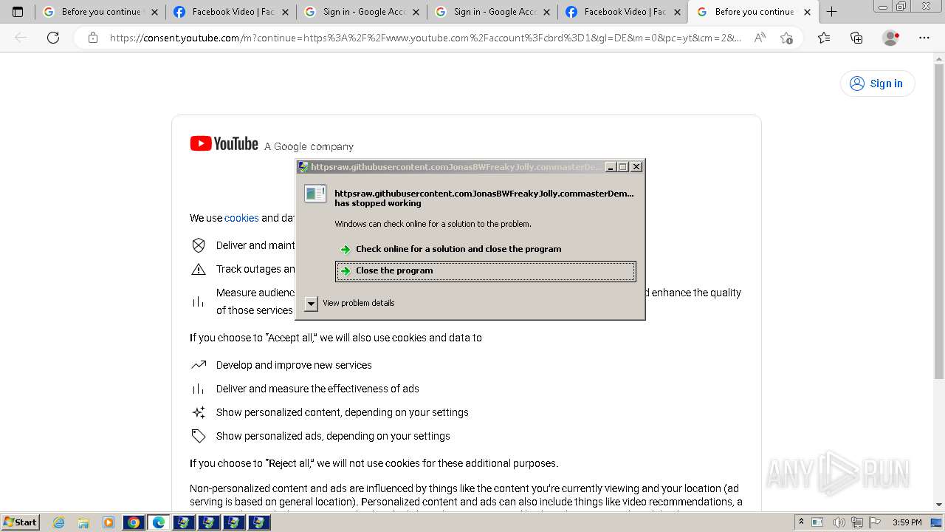Switch to the first 'Before you continue' tab
The height and width of the screenshot is (532, 945).
coord(100,12)
